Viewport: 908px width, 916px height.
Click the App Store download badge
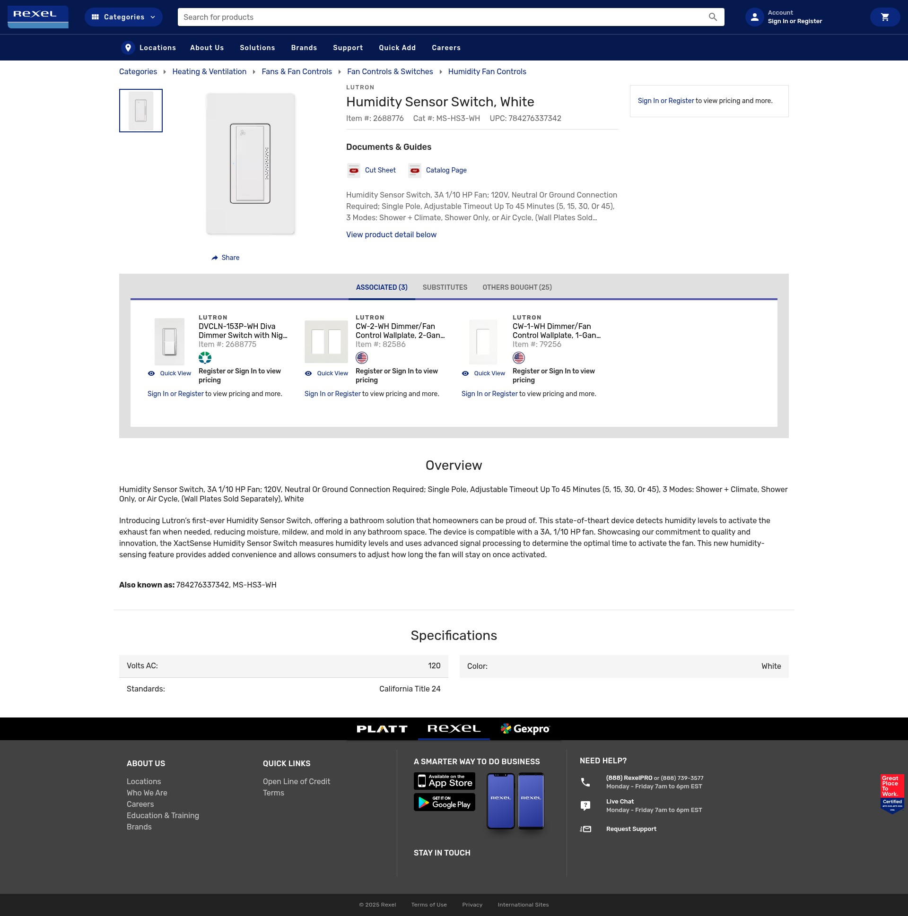445,781
